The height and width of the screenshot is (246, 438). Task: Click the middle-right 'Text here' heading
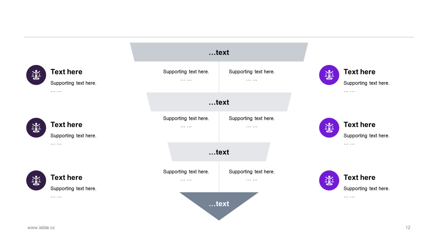[359, 125]
